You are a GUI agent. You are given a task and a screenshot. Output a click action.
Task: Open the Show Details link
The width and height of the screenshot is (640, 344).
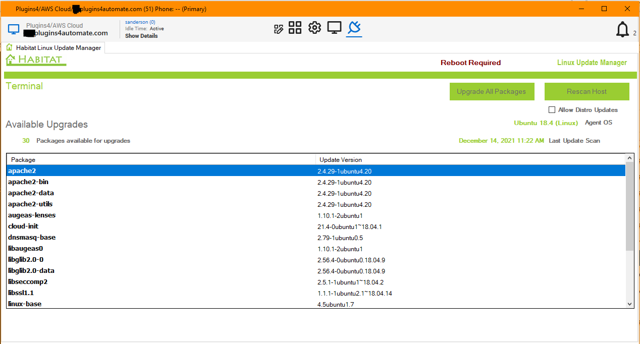tap(141, 36)
